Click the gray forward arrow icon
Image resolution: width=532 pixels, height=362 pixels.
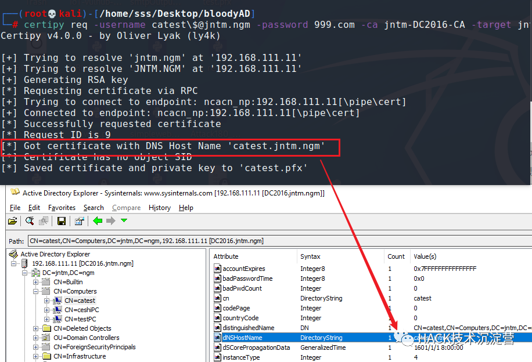pos(110,221)
